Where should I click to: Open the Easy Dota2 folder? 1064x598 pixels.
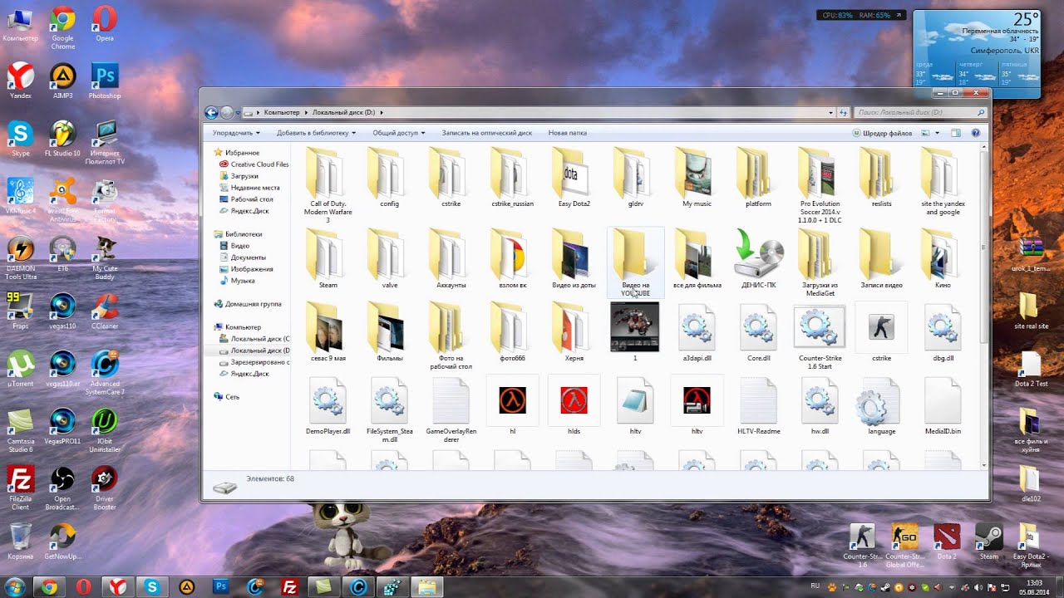tap(574, 178)
